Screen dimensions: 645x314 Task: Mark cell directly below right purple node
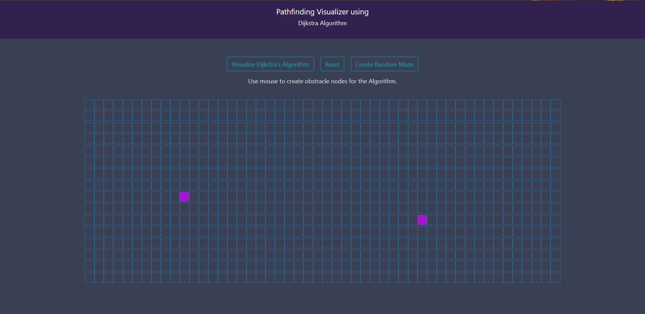point(422,231)
